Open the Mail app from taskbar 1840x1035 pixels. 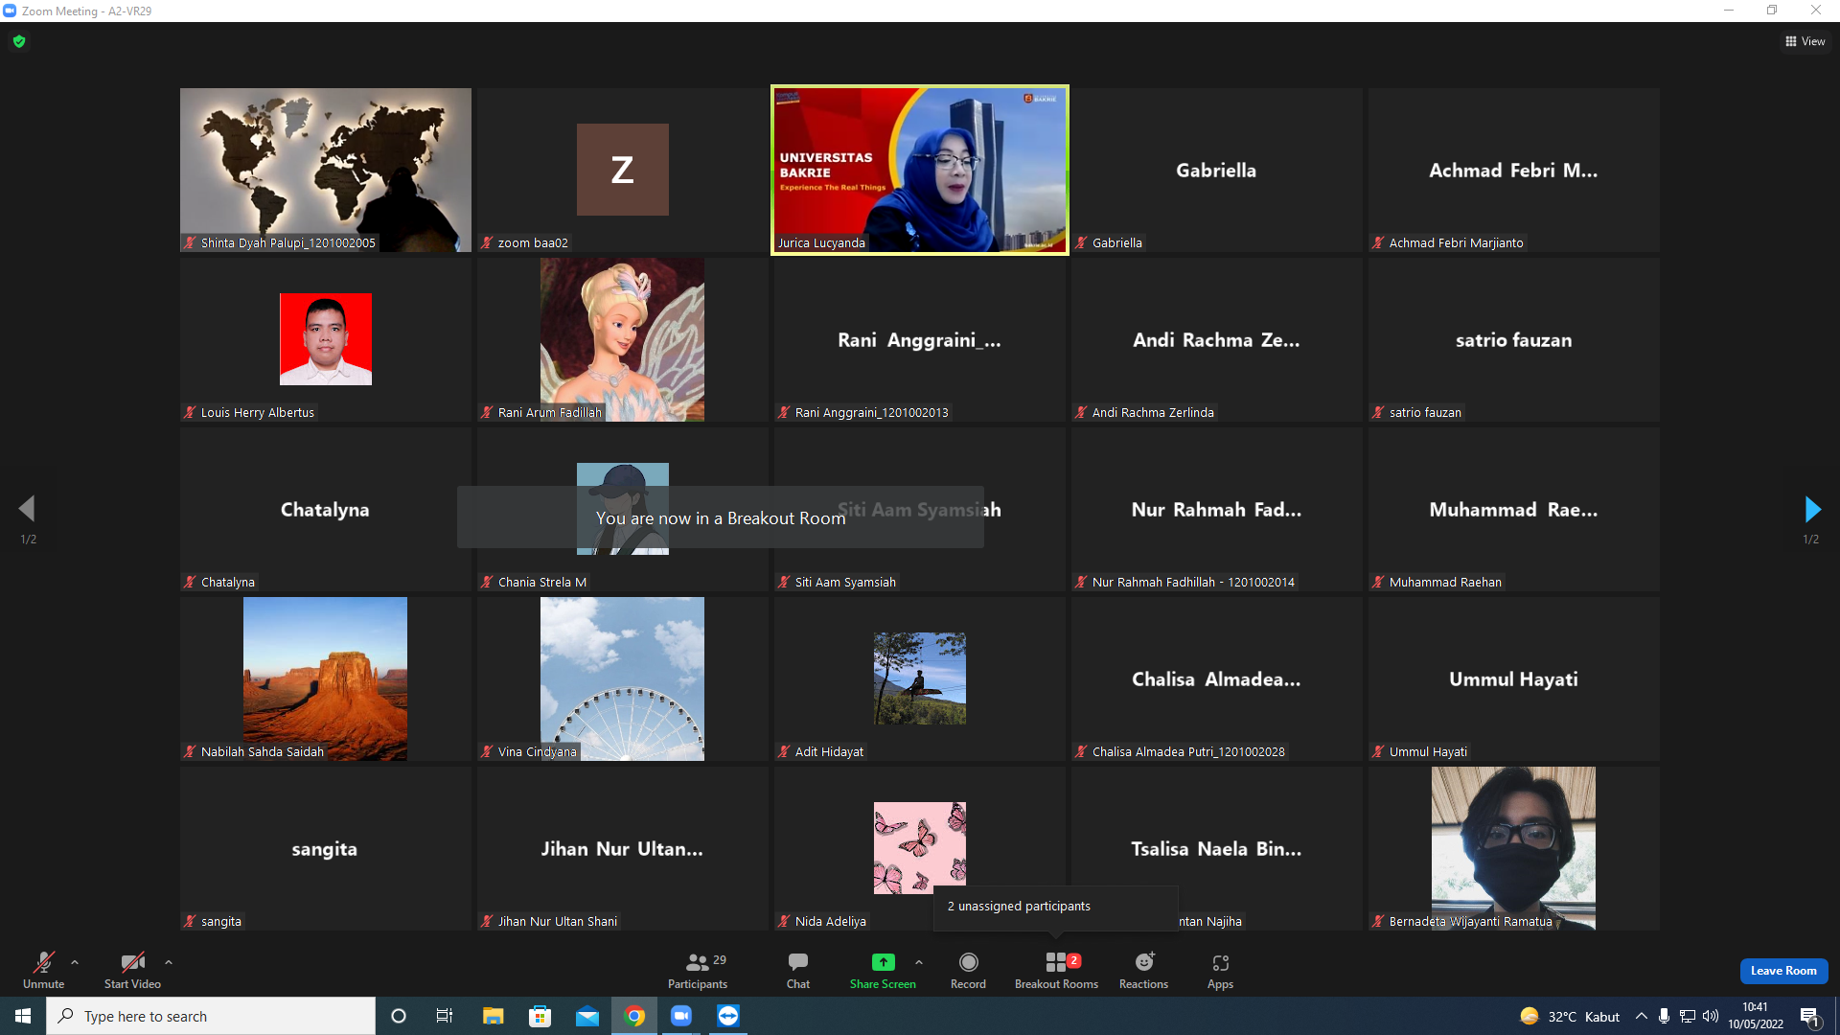point(587,1016)
